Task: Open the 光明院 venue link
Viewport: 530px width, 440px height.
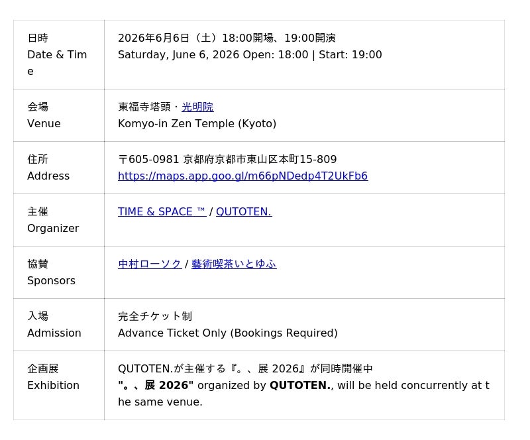Action: click(197, 107)
